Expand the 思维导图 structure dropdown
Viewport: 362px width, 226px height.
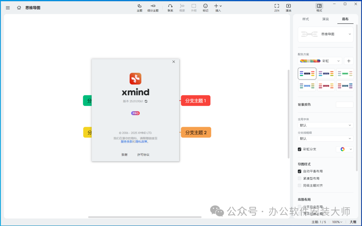coord(350,34)
